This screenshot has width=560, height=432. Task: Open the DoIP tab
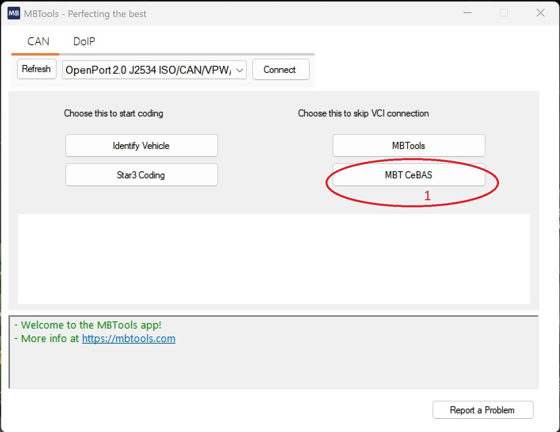coord(84,42)
